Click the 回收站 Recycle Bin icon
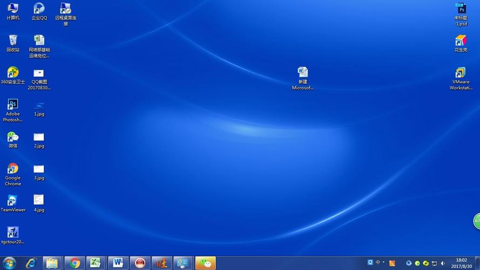 click(13, 40)
